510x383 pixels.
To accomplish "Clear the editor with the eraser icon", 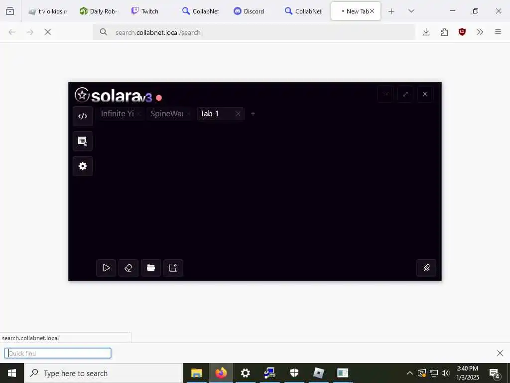I will tap(128, 268).
